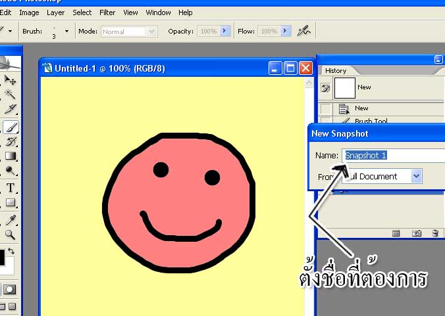Open the Layer menu

coord(55,12)
